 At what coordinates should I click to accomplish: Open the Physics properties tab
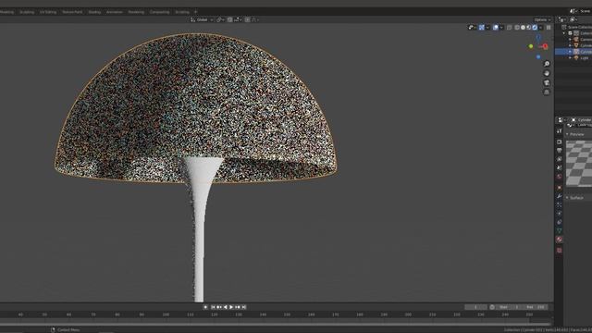pos(559,214)
